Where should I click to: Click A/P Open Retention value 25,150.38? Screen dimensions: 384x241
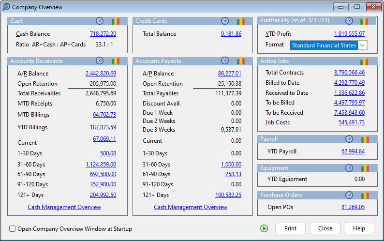pyautogui.click(x=230, y=84)
